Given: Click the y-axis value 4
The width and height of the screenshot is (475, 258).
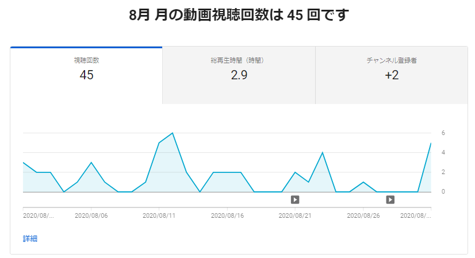Looking at the screenshot, I should click(443, 153).
